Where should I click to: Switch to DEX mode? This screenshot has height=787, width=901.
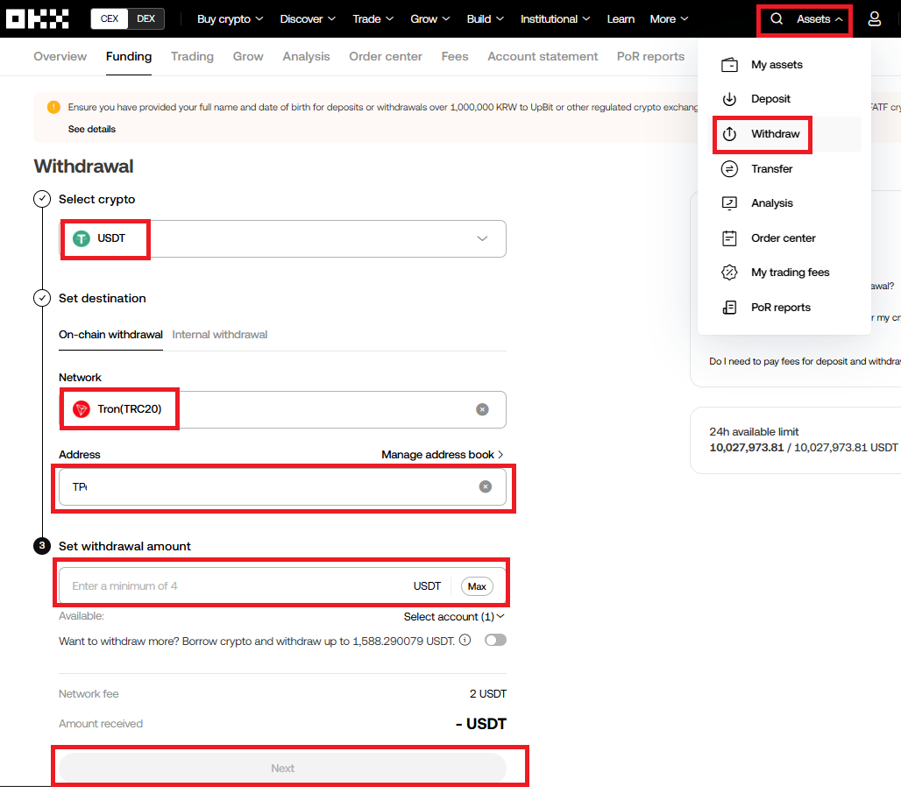146,19
